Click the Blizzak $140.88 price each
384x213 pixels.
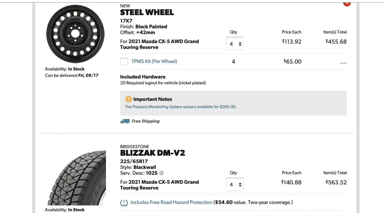pos(291,182)
